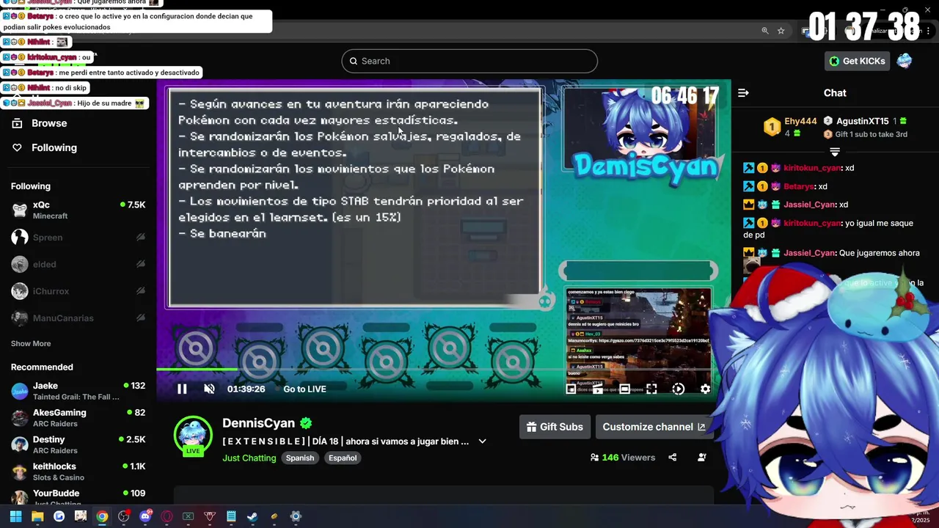939x528 pixels.
Task: Expand the chat leaderboard arrow
Action: tap(835, 152)
